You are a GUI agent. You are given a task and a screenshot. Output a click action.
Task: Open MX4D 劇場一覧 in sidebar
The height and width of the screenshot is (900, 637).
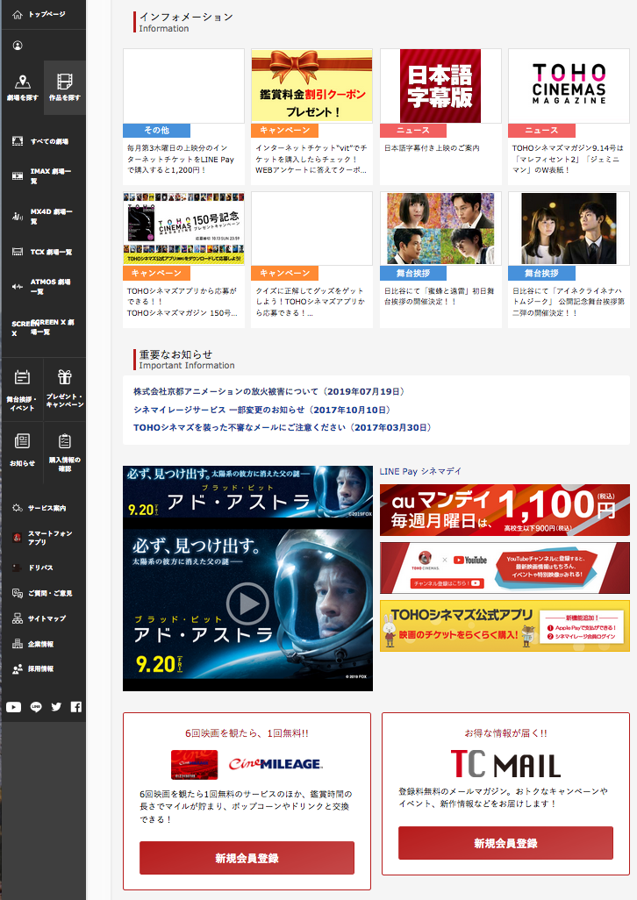[x=43, y=217]
